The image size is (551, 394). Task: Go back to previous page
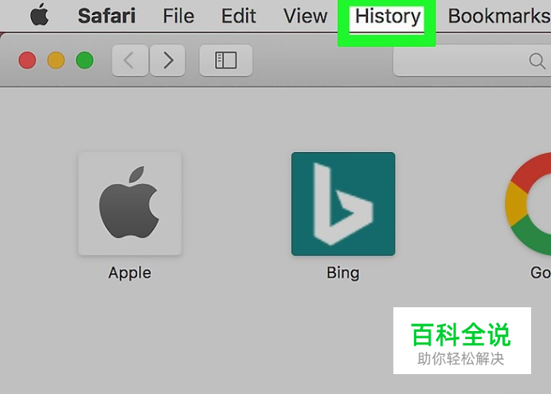click(130, 60)
